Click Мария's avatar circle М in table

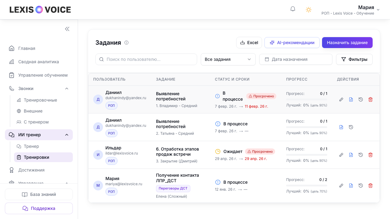coord(98,186)
